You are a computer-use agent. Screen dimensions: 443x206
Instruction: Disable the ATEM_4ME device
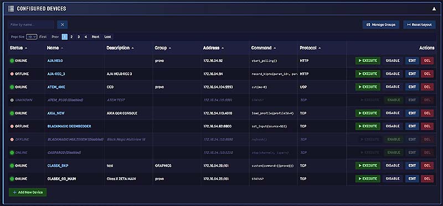click(x=393, y=87)
